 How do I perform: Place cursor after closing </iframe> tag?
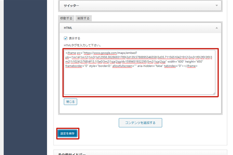[x=198, y=66]
